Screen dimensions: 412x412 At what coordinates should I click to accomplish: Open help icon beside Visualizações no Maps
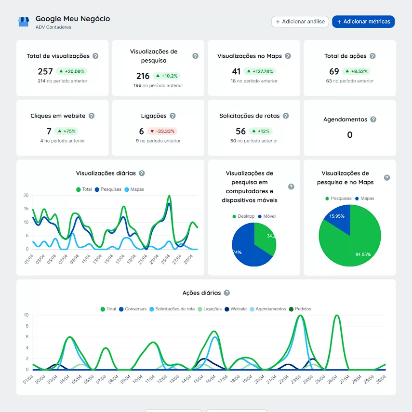click(x=288, y=56)
